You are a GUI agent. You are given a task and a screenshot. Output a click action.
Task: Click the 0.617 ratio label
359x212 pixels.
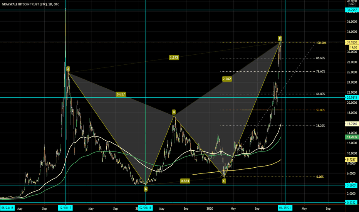[x=121, y=94]
